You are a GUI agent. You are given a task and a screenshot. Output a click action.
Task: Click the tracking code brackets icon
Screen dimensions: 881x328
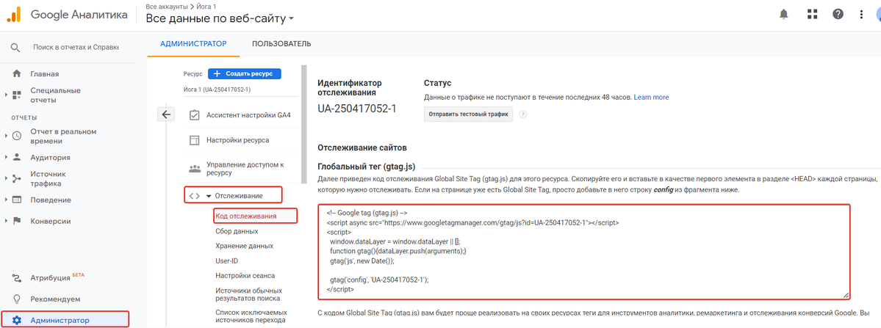coord(195,196)
